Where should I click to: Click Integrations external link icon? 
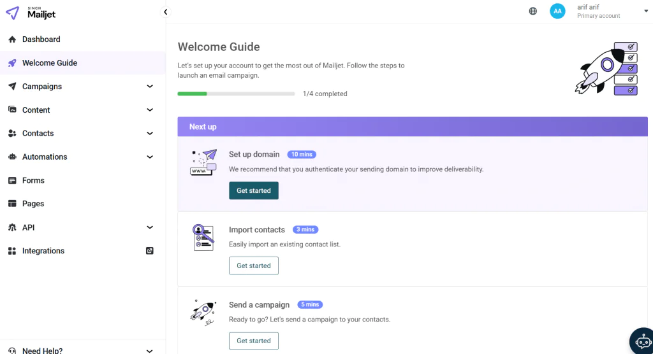(149, 251)
